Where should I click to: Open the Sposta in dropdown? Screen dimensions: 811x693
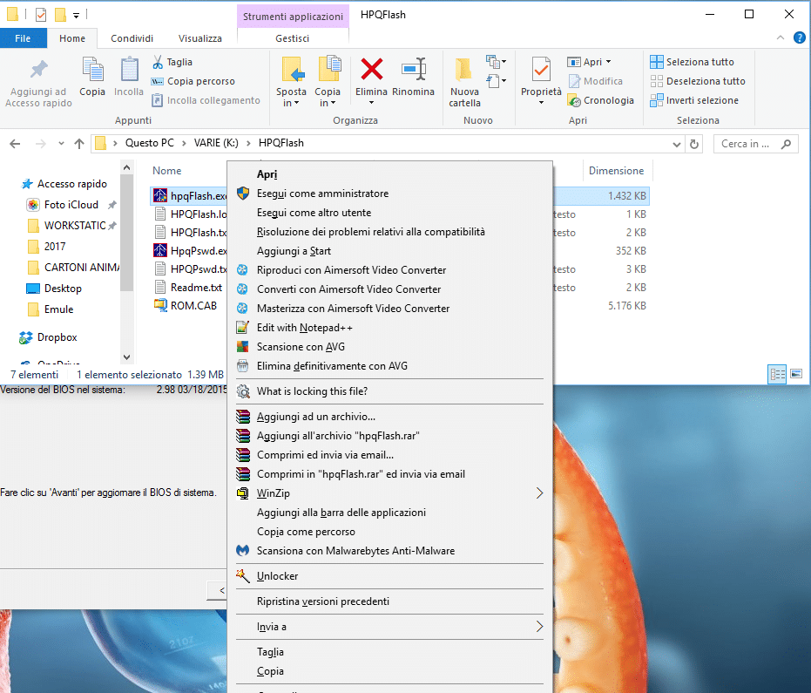coord(291,97)
